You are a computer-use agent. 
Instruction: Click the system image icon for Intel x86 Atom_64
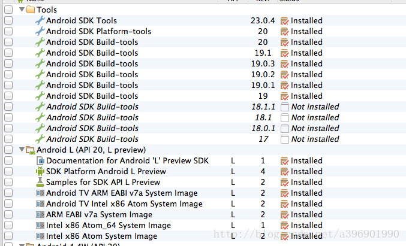[40, 225]
